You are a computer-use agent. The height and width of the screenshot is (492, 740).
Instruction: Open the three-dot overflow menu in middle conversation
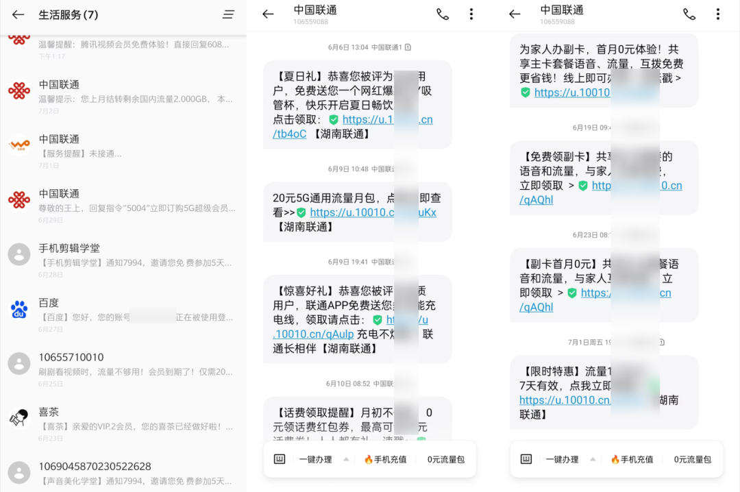(471, 14)
